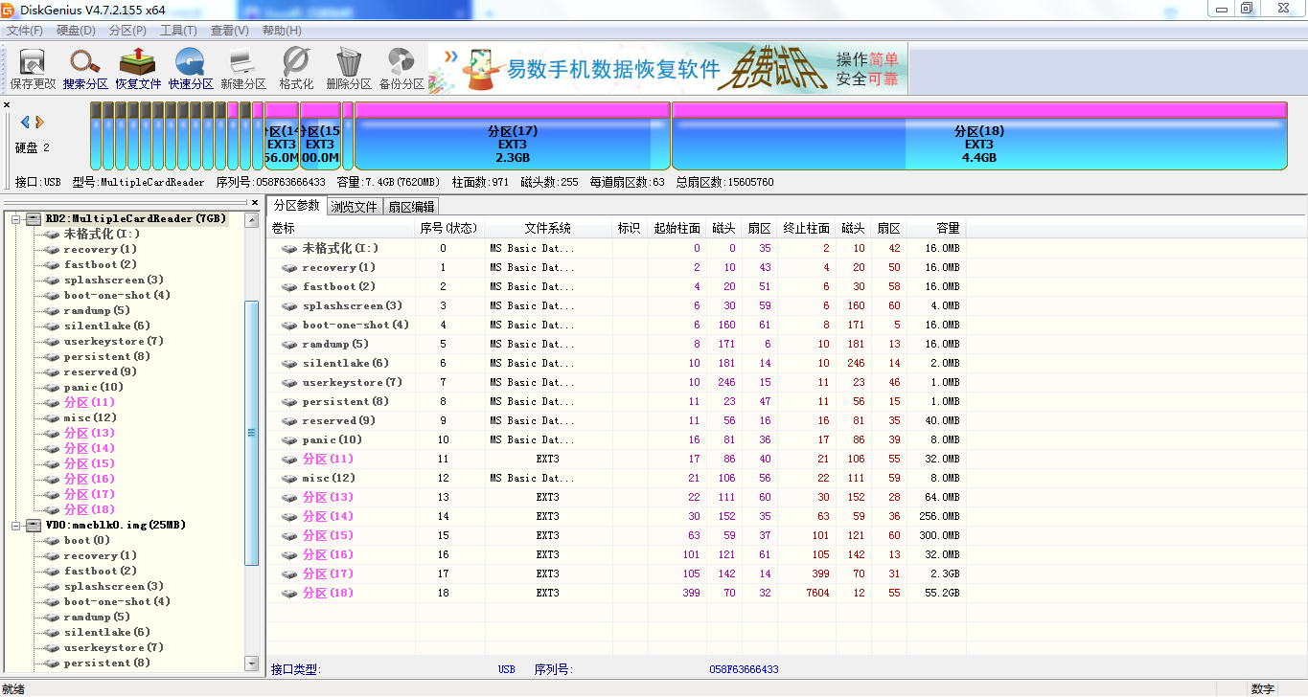This screenshot has width=1308, height=697.
Task: Select the splashscreen(3) row in table
Action: [617, 305]
